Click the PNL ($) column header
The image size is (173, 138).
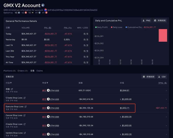48,28
